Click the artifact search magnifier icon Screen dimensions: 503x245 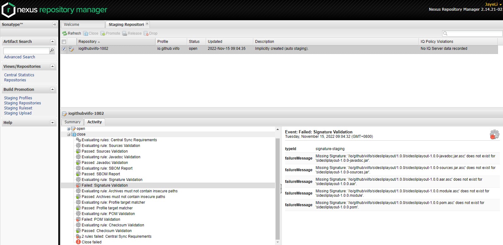pos(52,50)
